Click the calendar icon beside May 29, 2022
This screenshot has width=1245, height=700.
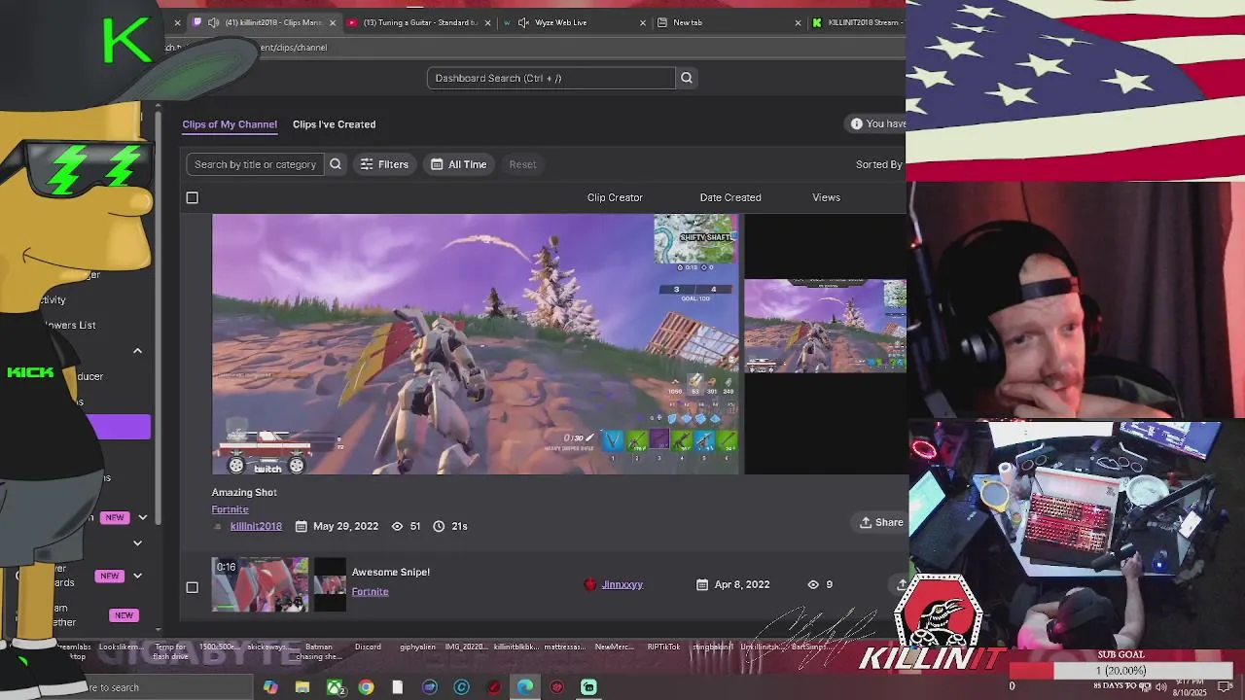pos(302,526)
